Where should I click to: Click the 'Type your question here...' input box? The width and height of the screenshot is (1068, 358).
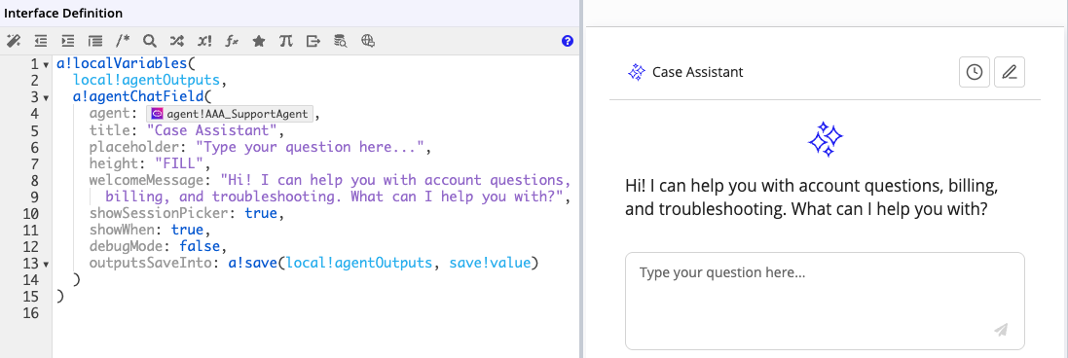[825, 301]
